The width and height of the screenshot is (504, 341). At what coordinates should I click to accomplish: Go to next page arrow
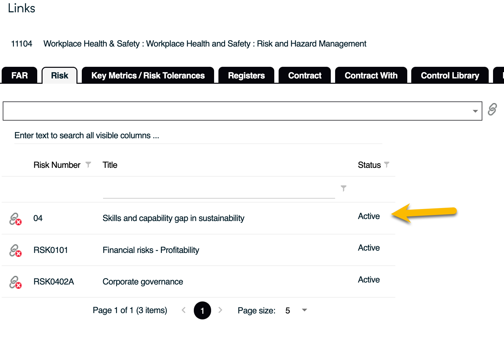click(220, 310)
